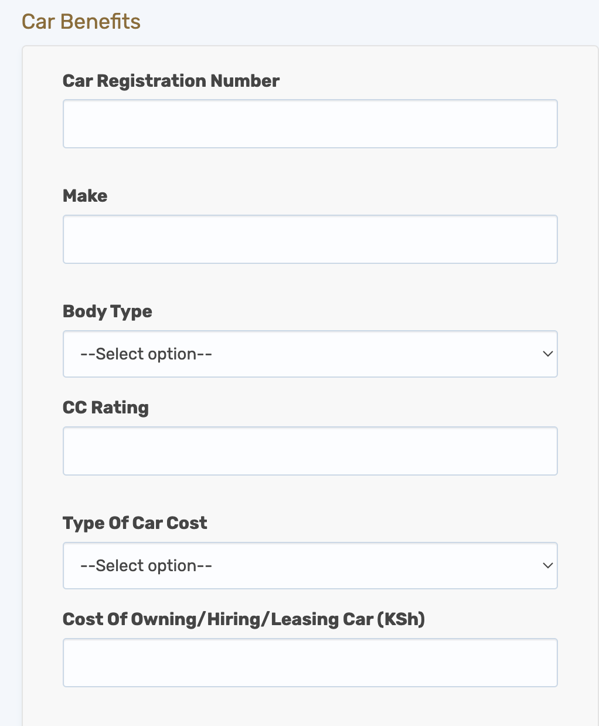Select the Cost Of Owning/Hiring/Leasing Car field
The image size is (599, 726).
(x=310, y=663)
